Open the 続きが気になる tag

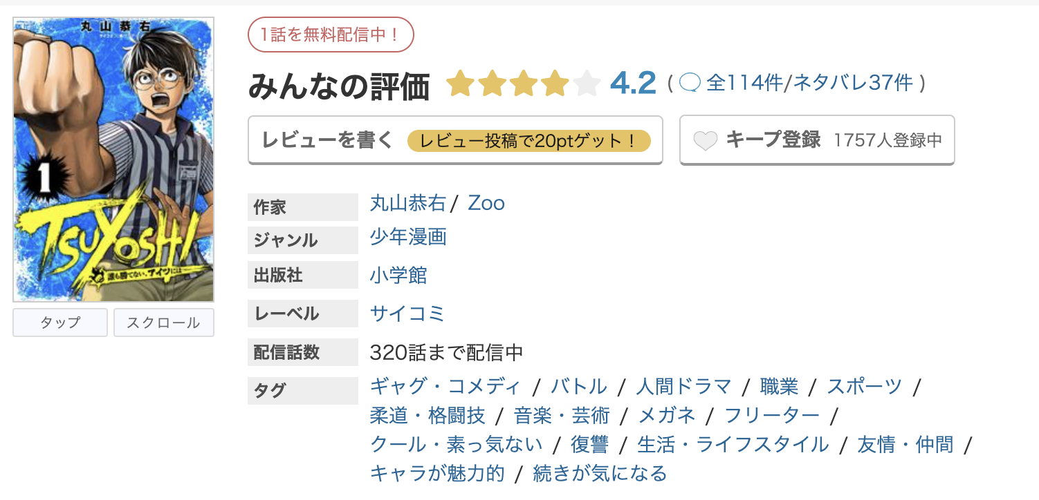(599, 474)
